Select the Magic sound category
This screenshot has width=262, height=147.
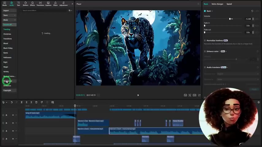[x=6, y=67]
